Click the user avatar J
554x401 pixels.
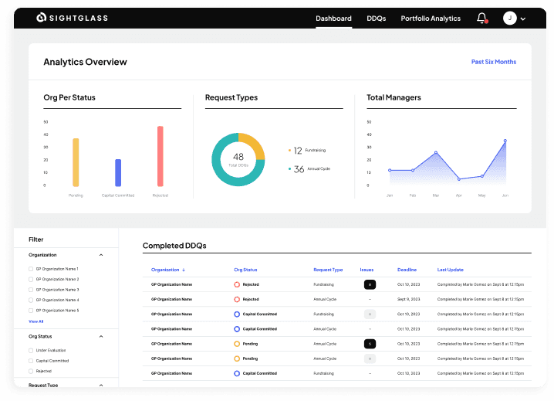[509, 18]
